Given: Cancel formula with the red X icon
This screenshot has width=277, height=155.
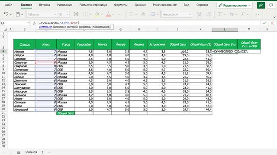Looking at the screenshot, I should click(x=272, y=23).
